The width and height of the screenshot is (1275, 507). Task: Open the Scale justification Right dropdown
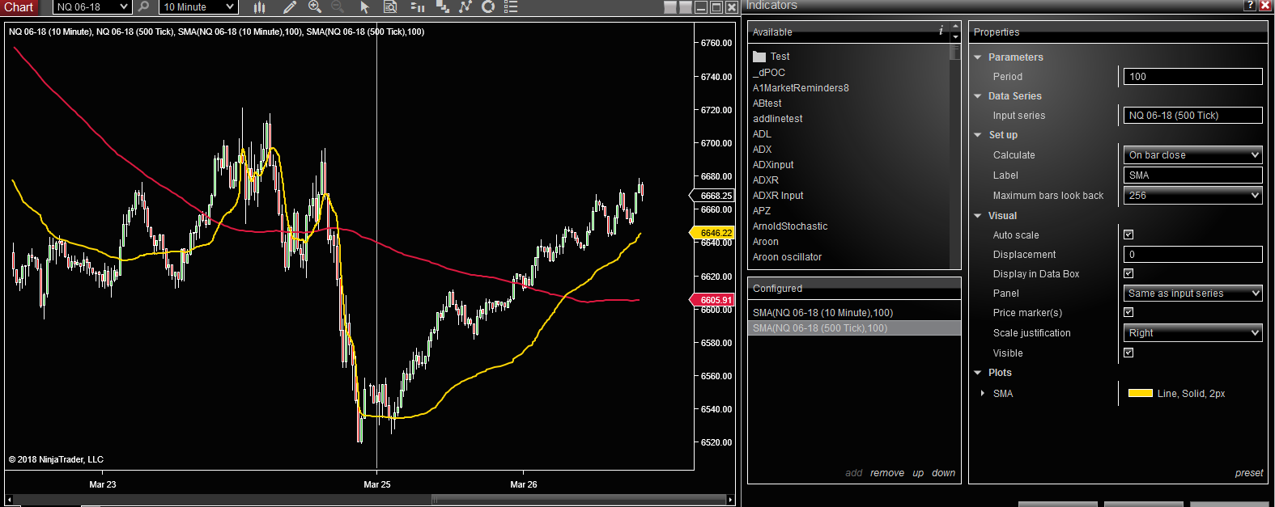tap(1192, 332)
